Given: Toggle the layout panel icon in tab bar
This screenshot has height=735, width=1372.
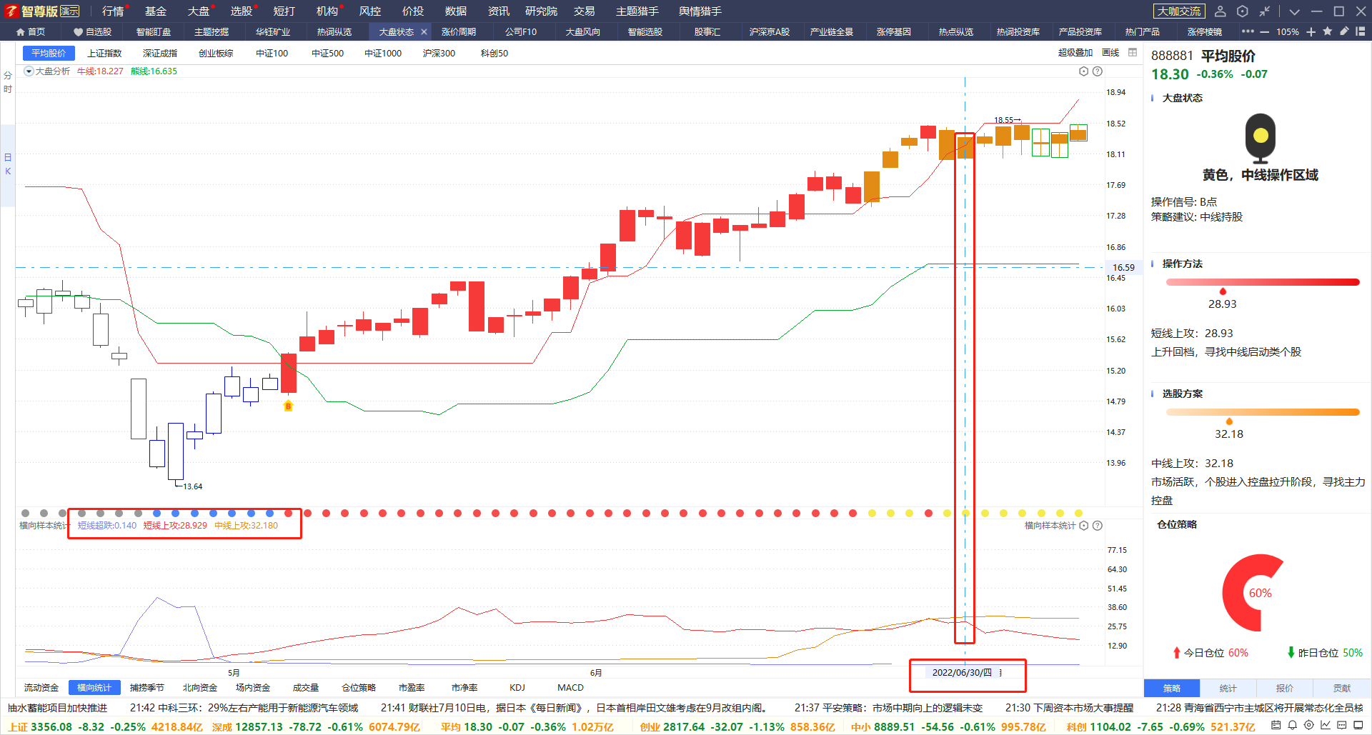Looking at the screenshot, I should click(1360, 31).
